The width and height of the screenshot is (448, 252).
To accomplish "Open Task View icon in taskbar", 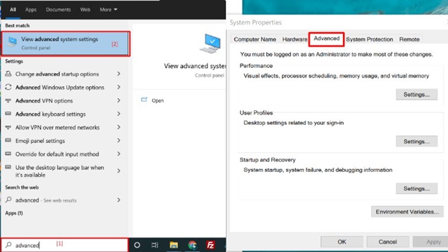I will [x=155, y=245].
